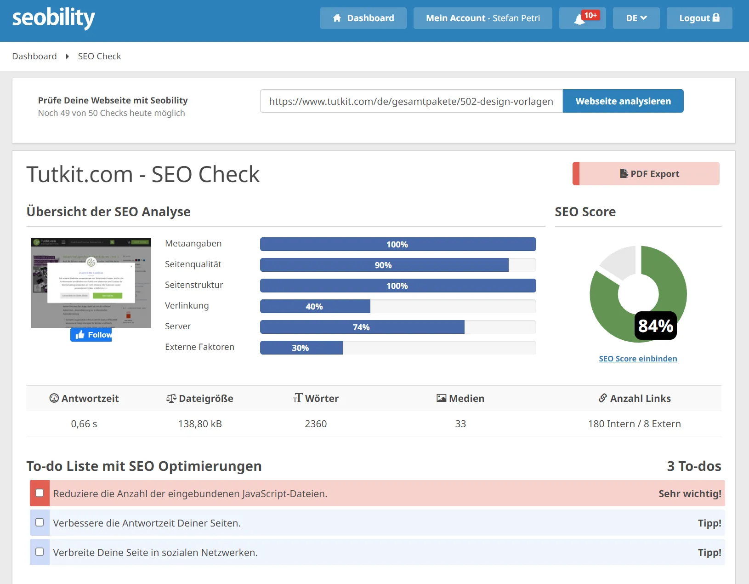
Task: Click the home icon in Dashboard button
Action: tap(337, 18)
